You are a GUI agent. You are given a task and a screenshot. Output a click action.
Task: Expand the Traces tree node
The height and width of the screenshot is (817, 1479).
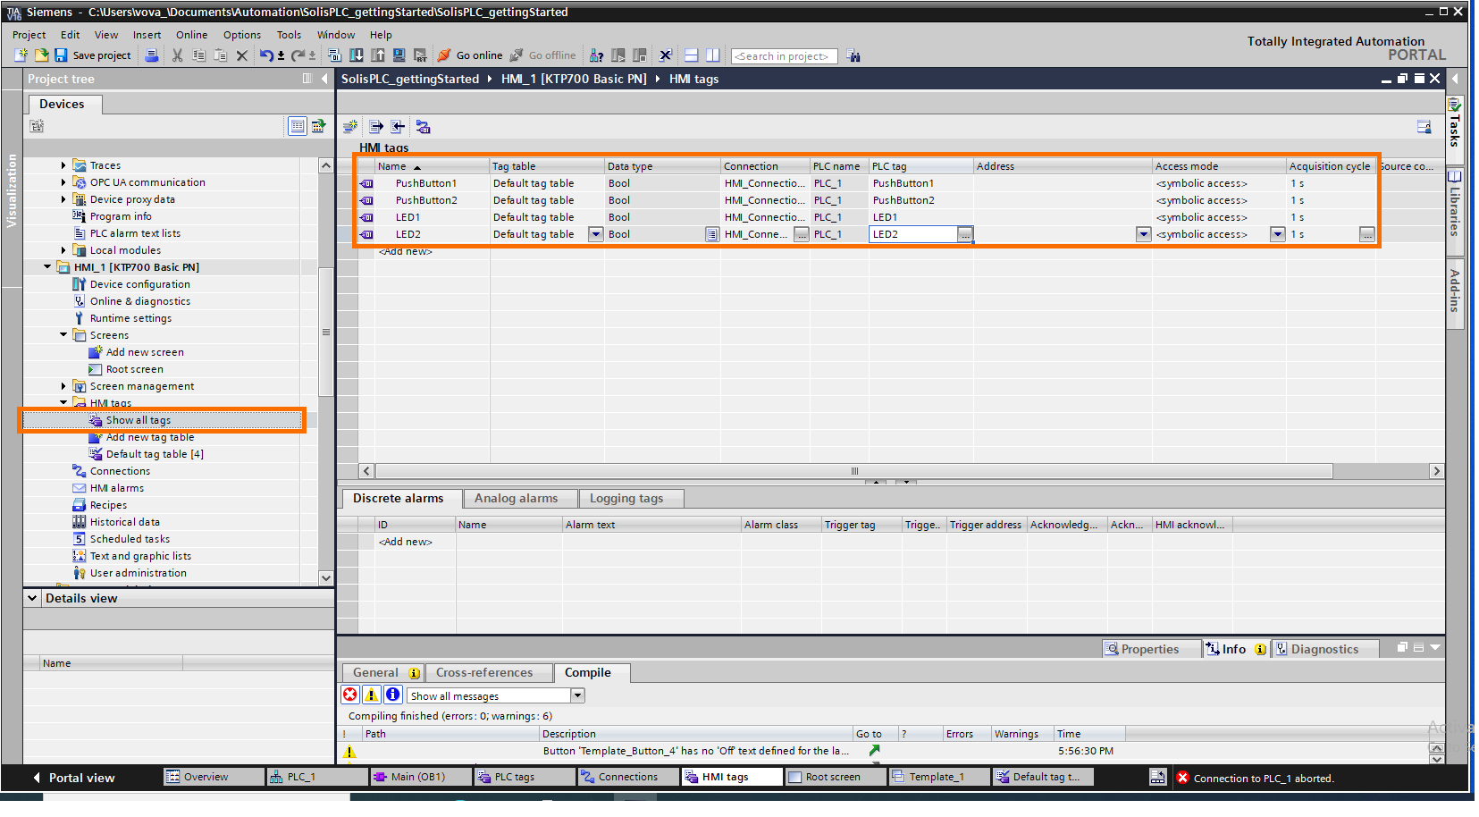point(63,165)
